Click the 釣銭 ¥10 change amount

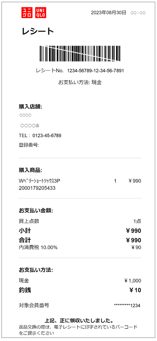point(135,290)
